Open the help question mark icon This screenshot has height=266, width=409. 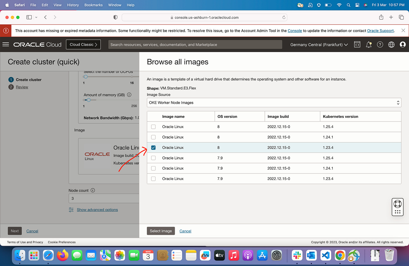380,44
